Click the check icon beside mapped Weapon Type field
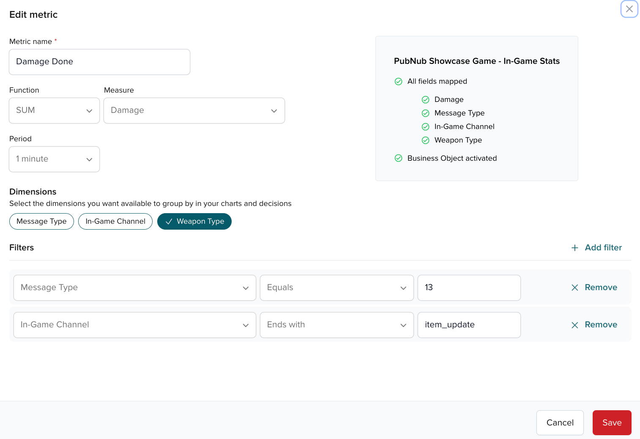The width and height of the screenshot is (640, 439). [425, 140]
